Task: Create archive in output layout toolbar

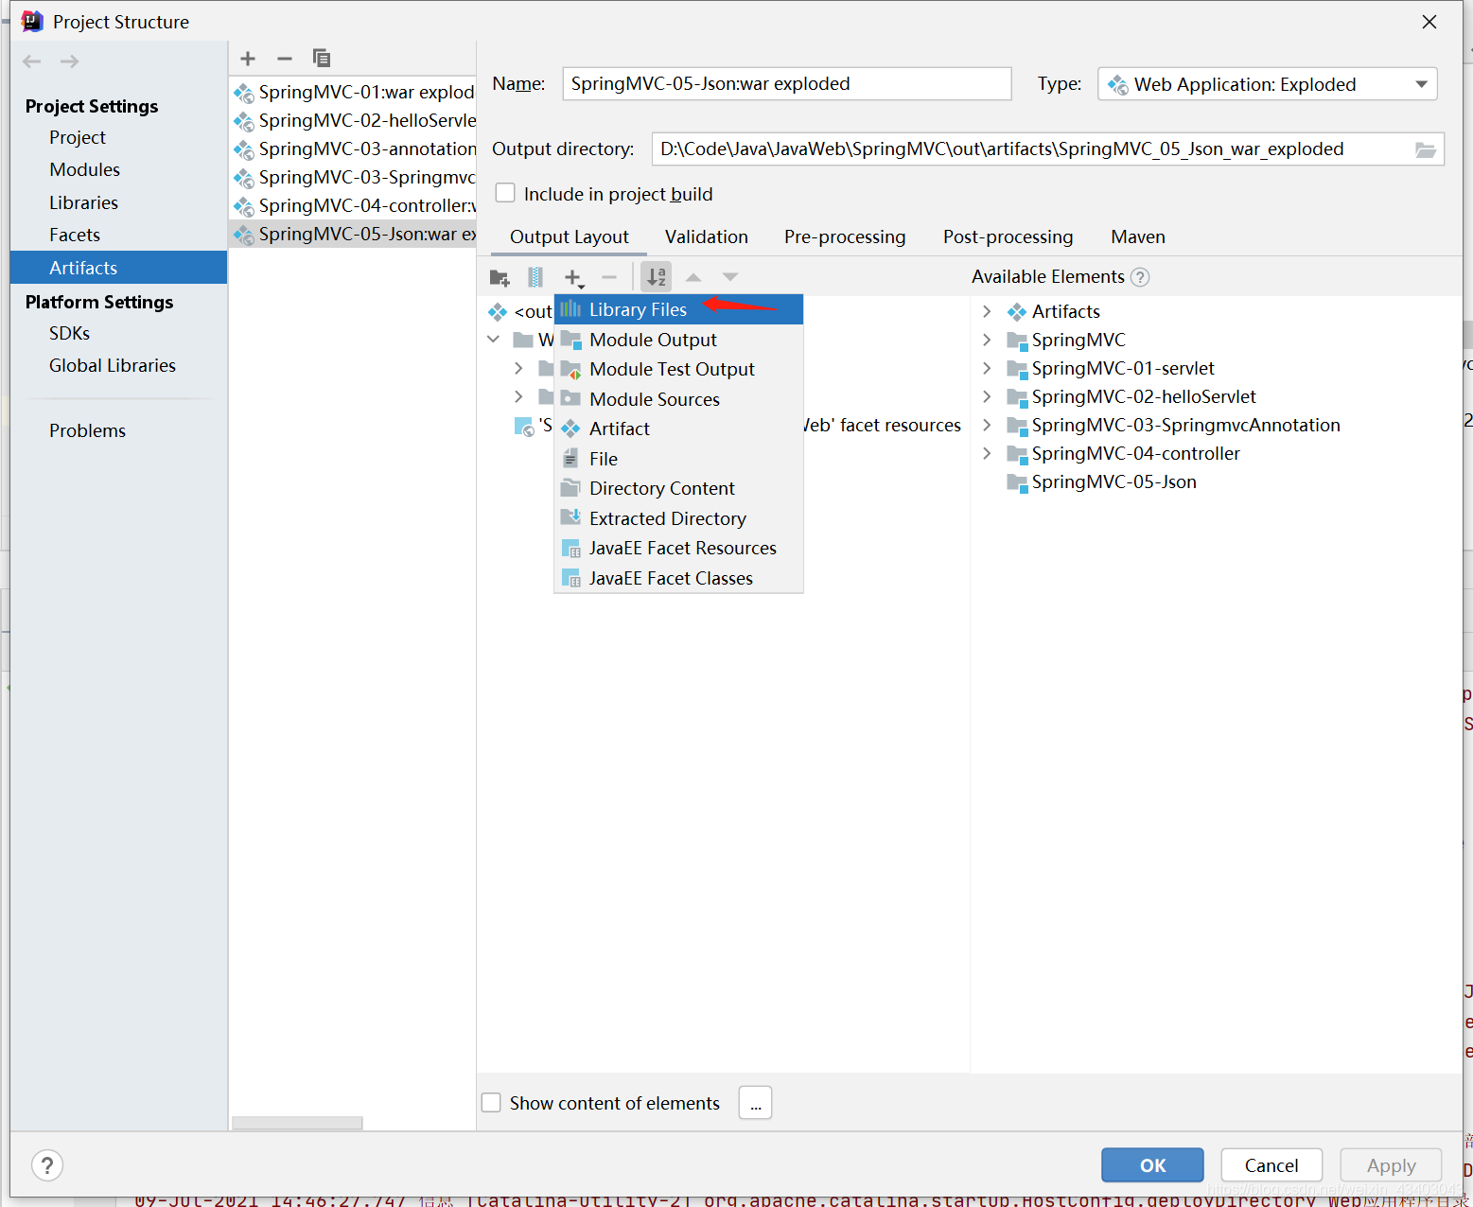Action: coord(535,277)
